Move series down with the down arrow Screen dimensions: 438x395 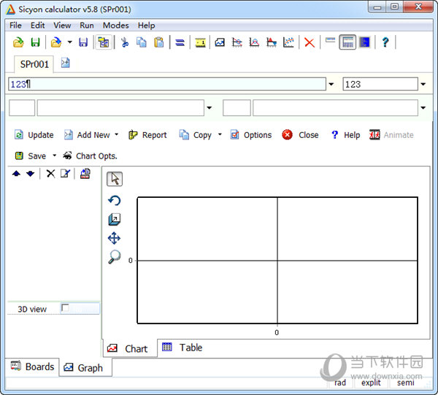pyautogui.click(x=31, y=174)
